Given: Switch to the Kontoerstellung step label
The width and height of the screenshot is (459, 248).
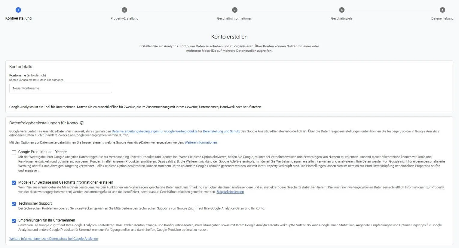Looking at the screenshot, I should (x=18, y=18).
